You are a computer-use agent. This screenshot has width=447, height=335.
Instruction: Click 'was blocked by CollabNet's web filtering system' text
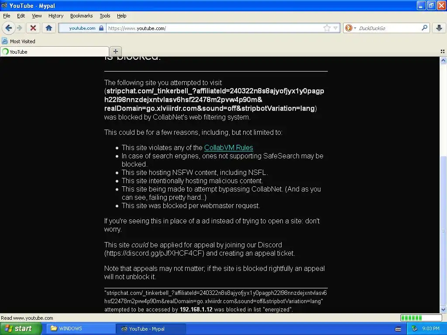(177, 117)
